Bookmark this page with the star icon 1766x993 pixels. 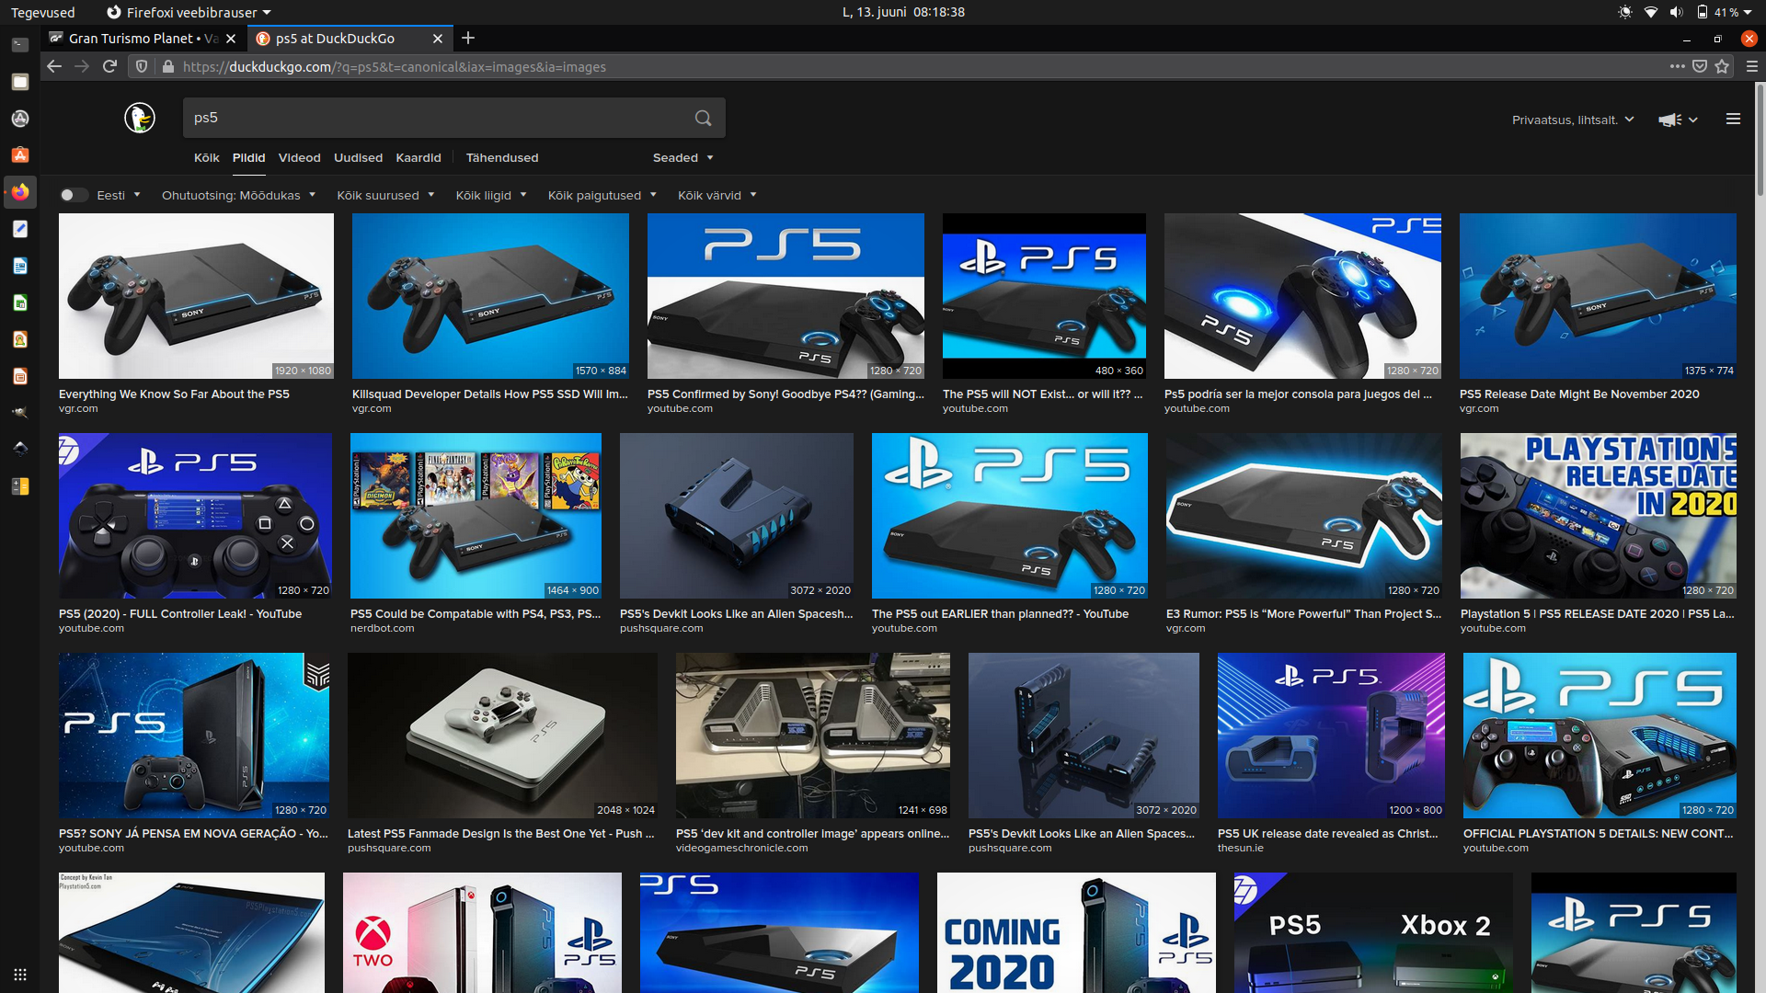tap(1722, 66)
